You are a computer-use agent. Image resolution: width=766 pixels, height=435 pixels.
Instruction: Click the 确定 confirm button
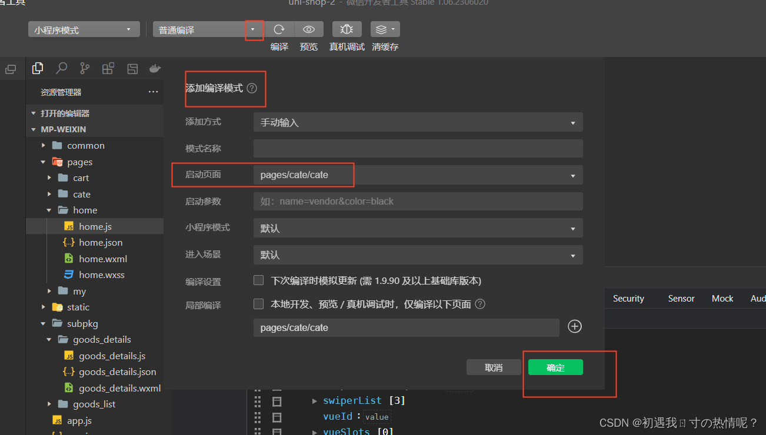click(x=555, y=367)
